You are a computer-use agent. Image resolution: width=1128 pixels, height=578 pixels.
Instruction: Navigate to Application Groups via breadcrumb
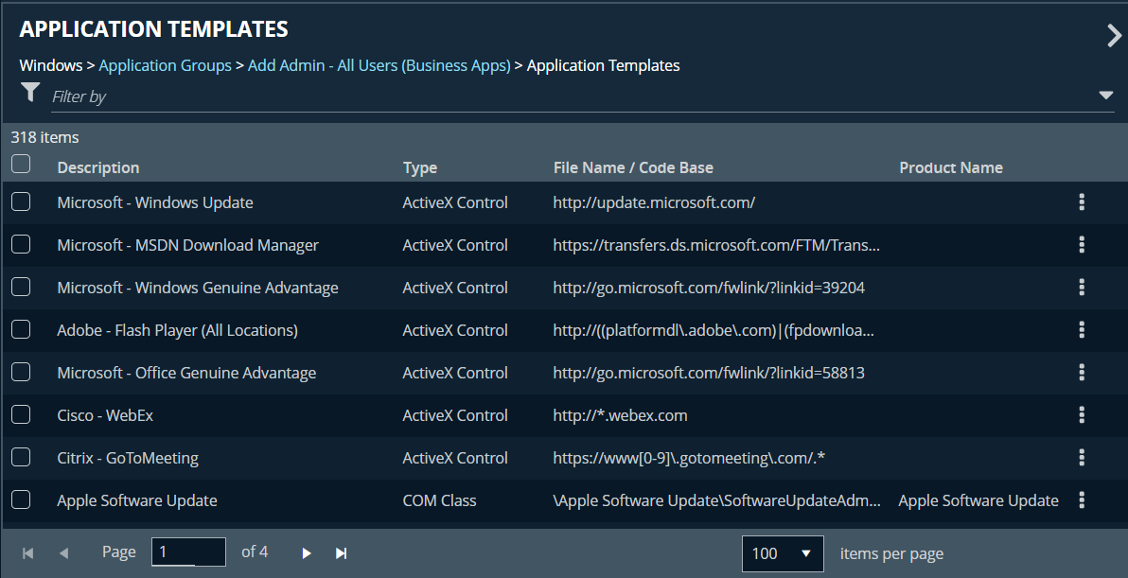pos(165,65)
